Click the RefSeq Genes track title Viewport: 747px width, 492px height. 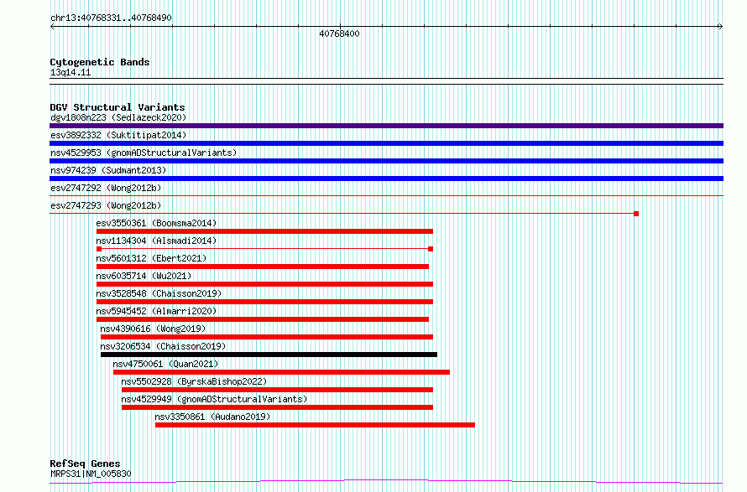[85, 464]
